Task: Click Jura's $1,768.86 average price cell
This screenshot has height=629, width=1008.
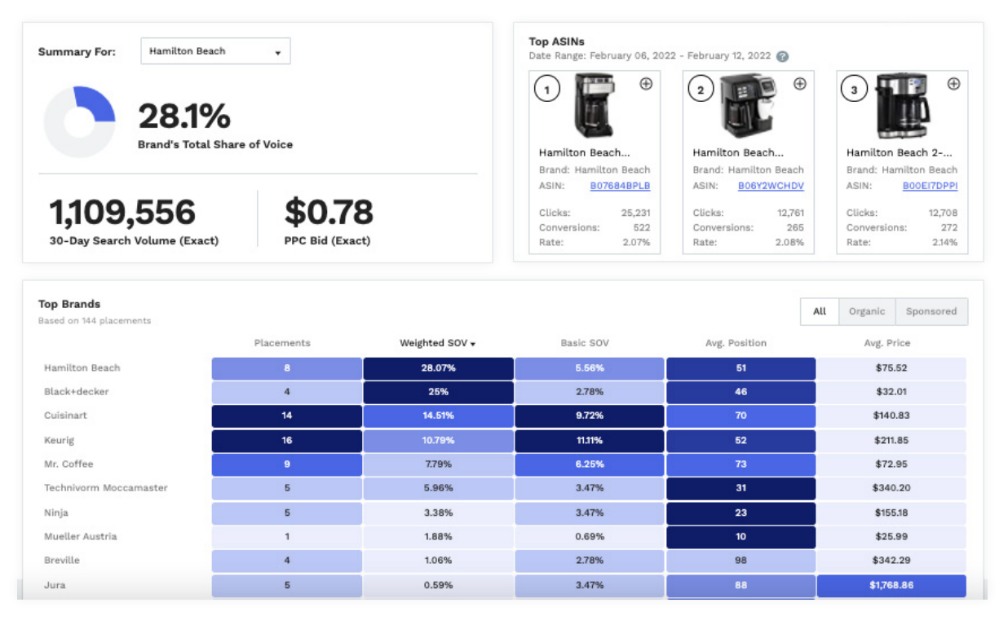Action: point(891,585)
